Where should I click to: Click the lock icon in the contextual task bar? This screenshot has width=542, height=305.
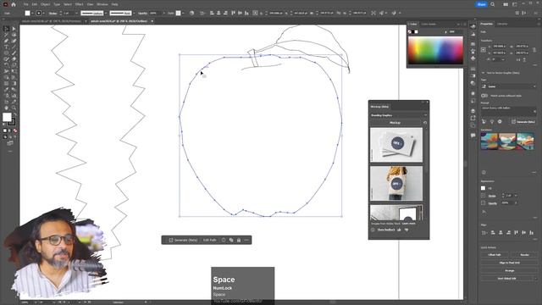point(239,240)
